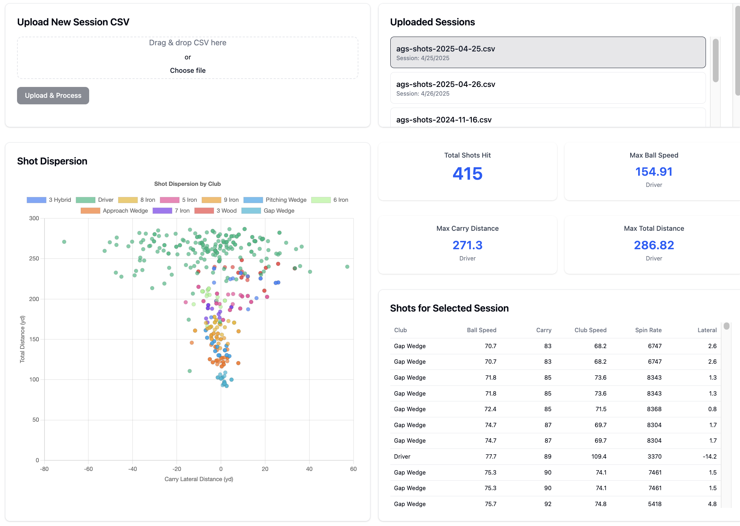Toggle Approach Wedge legend swatch
This screenshot has height=526, width=740.
pos(90,211)
